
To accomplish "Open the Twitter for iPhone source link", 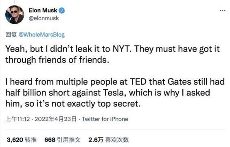I will [x=105, y=119].
